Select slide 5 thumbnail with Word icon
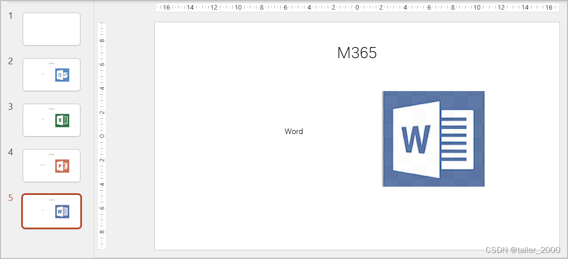The image size is (568, 259). click(52, 211)
